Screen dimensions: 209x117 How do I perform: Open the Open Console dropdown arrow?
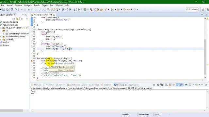199,85
